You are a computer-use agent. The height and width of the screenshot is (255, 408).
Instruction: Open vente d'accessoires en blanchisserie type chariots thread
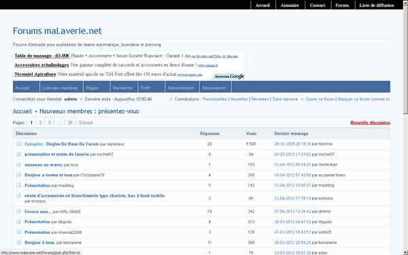[95, 196]
